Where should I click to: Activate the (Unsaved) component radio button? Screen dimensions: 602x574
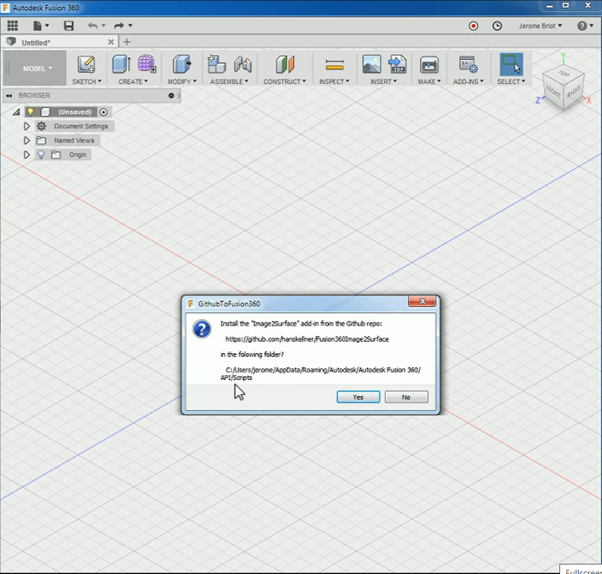click(x=103, y=112)
